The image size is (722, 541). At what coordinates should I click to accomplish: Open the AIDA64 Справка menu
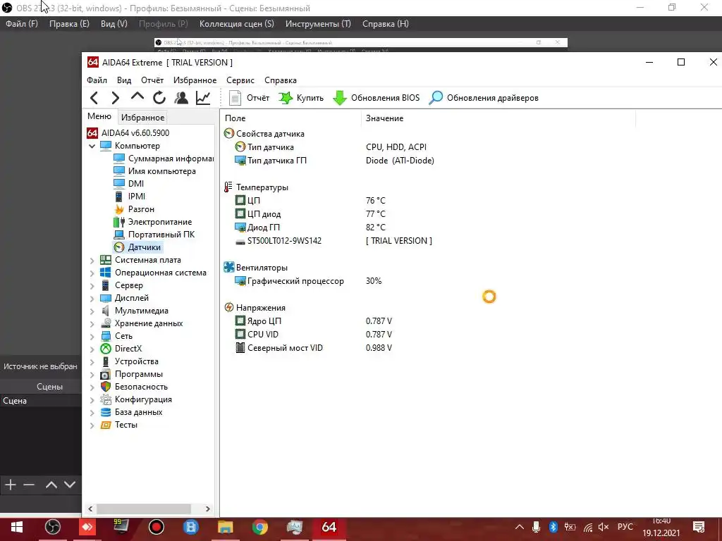point(281,80)
